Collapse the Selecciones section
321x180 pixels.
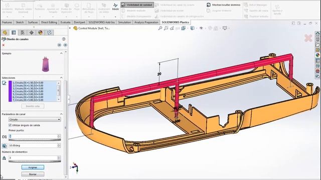[61, 78]
